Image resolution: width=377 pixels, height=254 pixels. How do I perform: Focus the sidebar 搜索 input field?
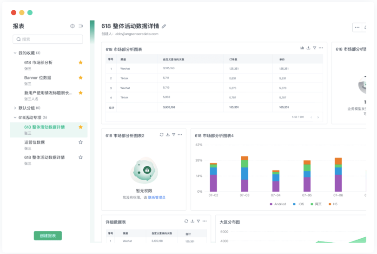[47, 39]
